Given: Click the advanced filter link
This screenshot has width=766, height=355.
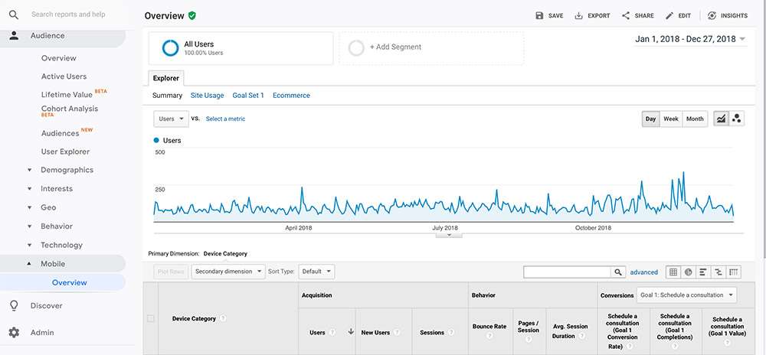Looking at the screenshot, I should coord(644,272).
